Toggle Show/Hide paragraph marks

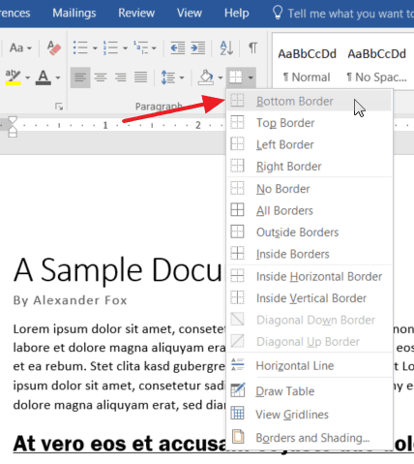(x=253, y=47)
